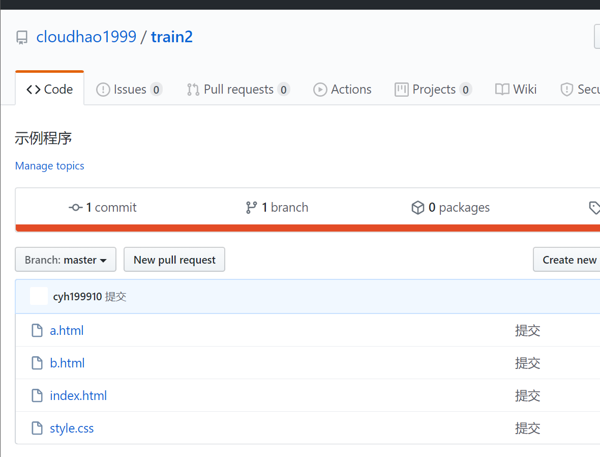This screenshot has width=600, height=457.
Task: View the 0 packages link
Action: point(451,207)
